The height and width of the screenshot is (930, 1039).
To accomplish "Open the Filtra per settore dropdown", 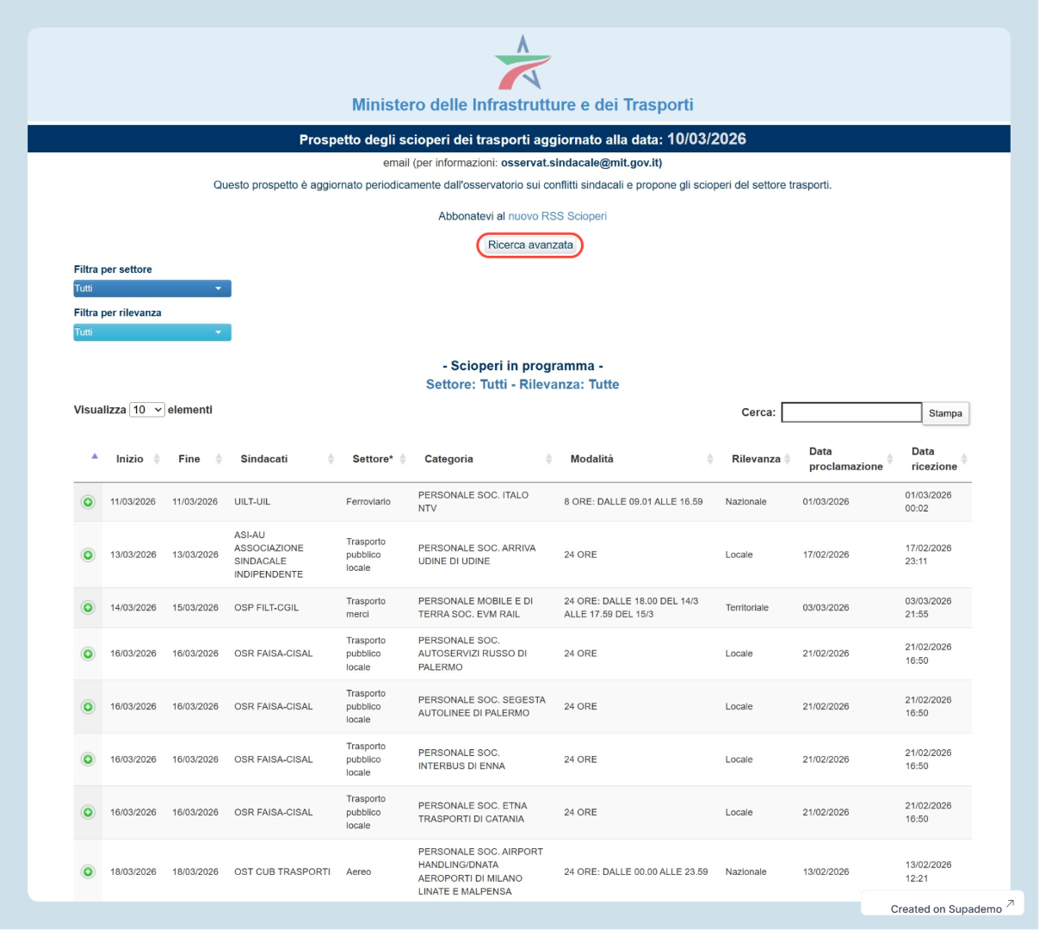I will [x=152, y=288].
